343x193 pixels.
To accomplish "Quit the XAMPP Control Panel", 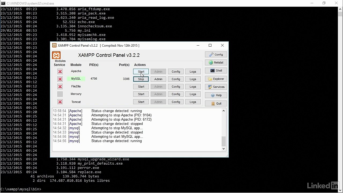I will click(x=216, y=103).
